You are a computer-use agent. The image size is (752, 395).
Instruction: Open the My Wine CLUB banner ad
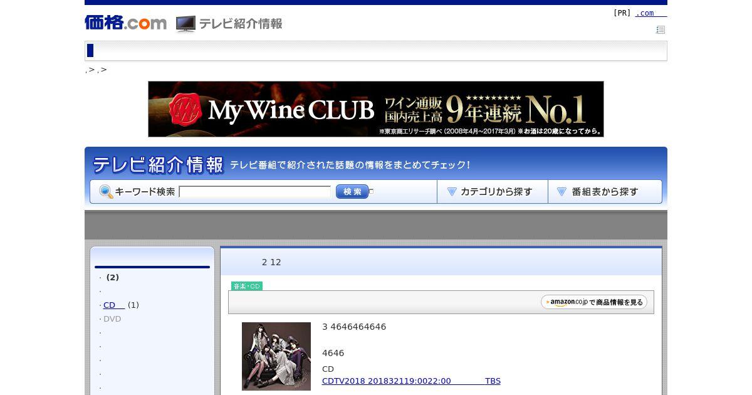(376, 109)
